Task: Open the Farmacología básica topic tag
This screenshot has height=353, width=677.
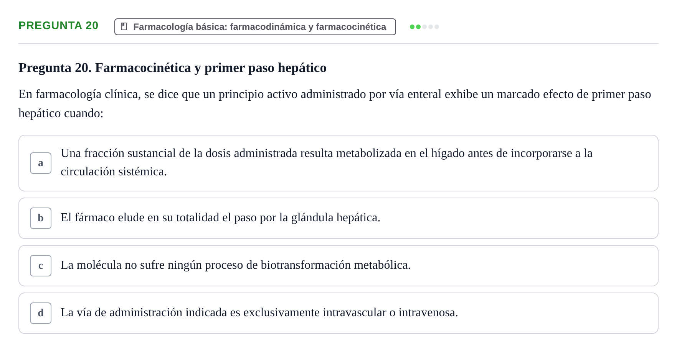Action: pos(255,27)
